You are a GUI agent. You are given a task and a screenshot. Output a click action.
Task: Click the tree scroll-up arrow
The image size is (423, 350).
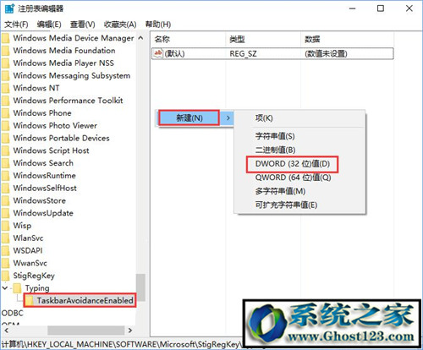(x=140, y=38)
